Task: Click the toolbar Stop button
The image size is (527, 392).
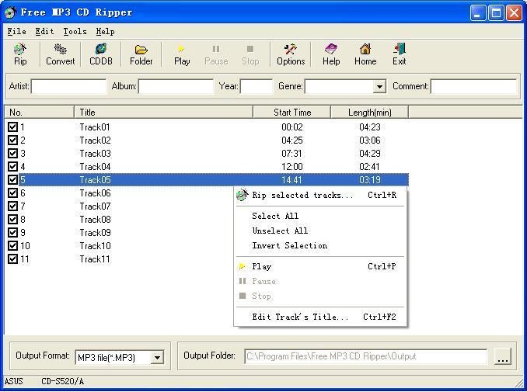Action: 250,54
